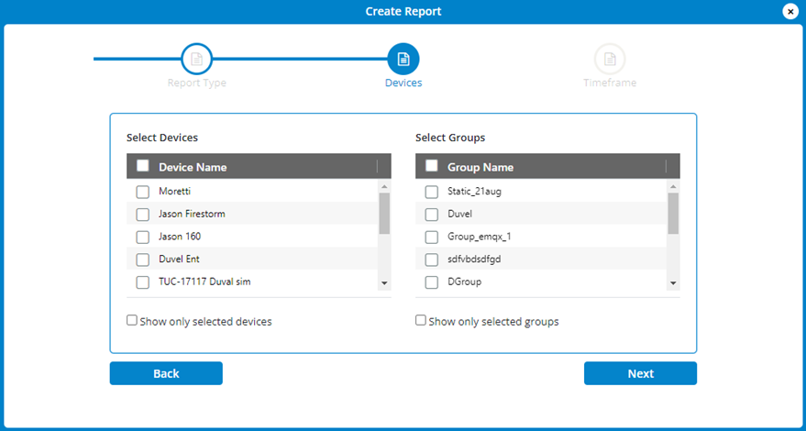This screenshot has width=806, height=431.
Task: Select the Jason Firestorm device checkbox
Action: (x=142, y=215)
